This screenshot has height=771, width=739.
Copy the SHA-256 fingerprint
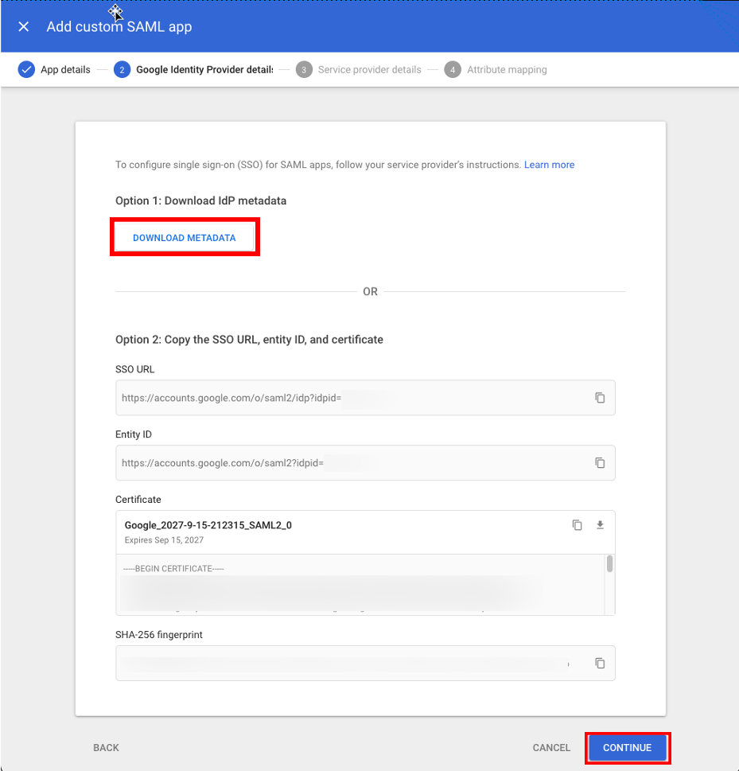(x=600, y=663)
